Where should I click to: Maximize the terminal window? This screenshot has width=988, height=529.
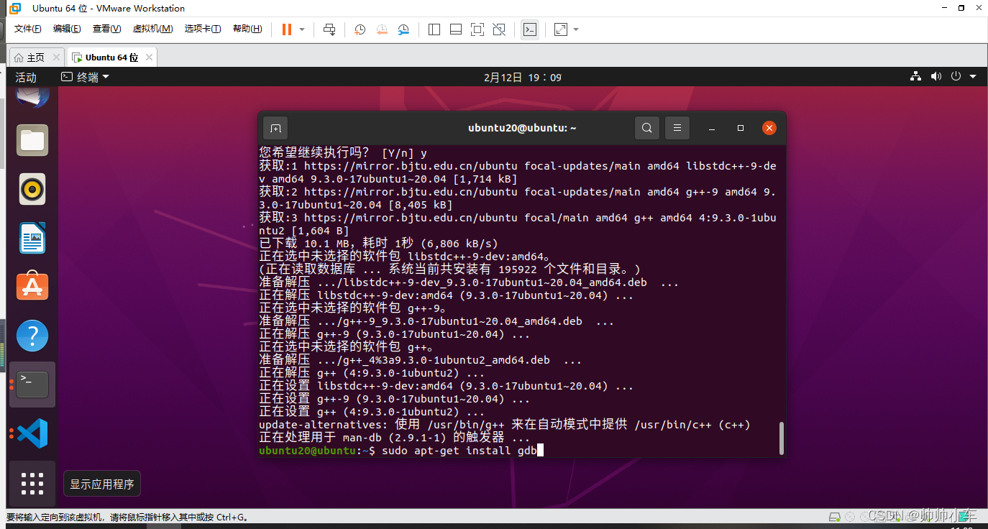741,128
